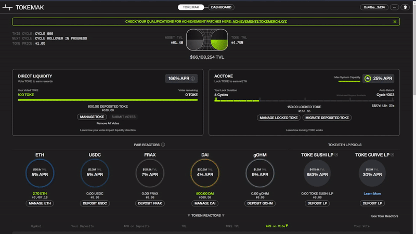Viewport: 416px width, 234px height.
Task: Click the MANAGE ETH button
Action: pos(40,203)
